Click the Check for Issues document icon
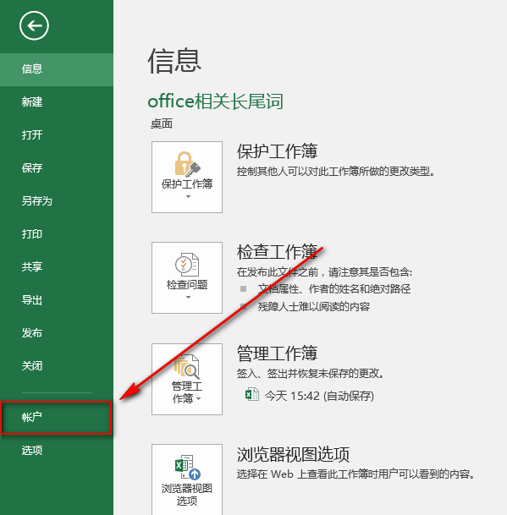The image size is (507, 515). pos(187,265)
